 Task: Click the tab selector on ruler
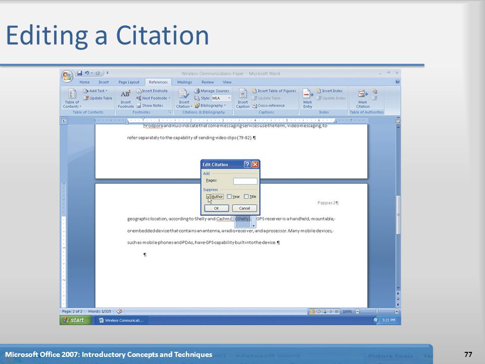64,120
